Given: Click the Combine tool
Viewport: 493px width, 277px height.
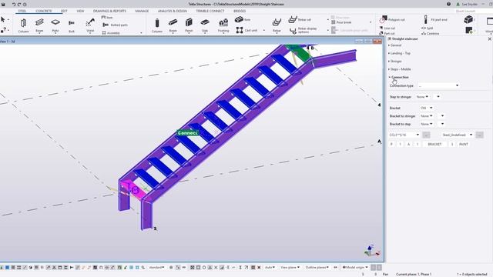Looking at the screenshot, I should 431,33.
